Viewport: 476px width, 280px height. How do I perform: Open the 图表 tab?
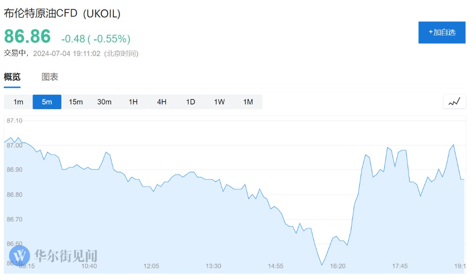50,77
